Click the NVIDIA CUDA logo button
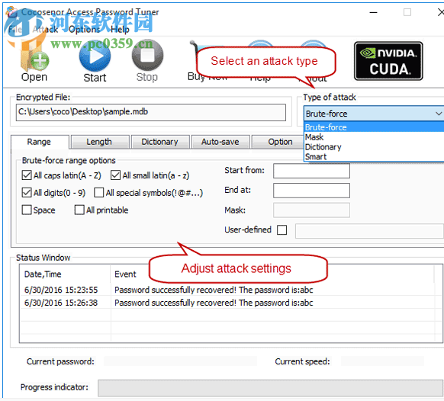Viewport: 444px width, 401px height. click(388, 61)
